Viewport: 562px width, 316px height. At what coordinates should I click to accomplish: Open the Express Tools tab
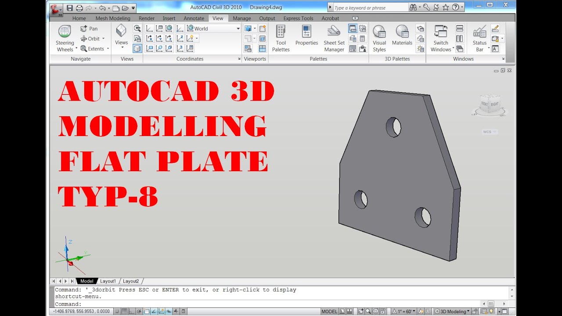pos(298,18)
